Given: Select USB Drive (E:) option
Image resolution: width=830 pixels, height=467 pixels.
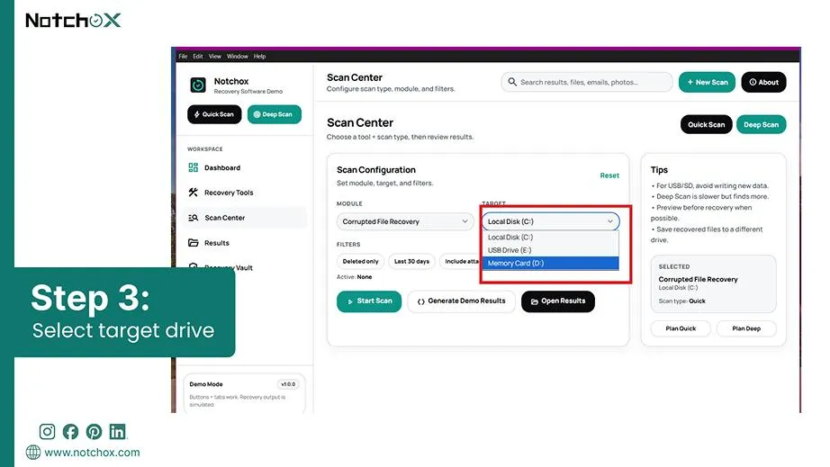Looking at the screenshot, I should click(551, 250).
